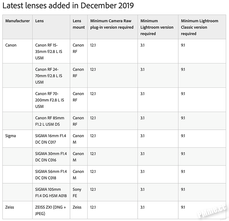Select the 'Minimum Camera Raw plug-in version required' header

point(112,24)
